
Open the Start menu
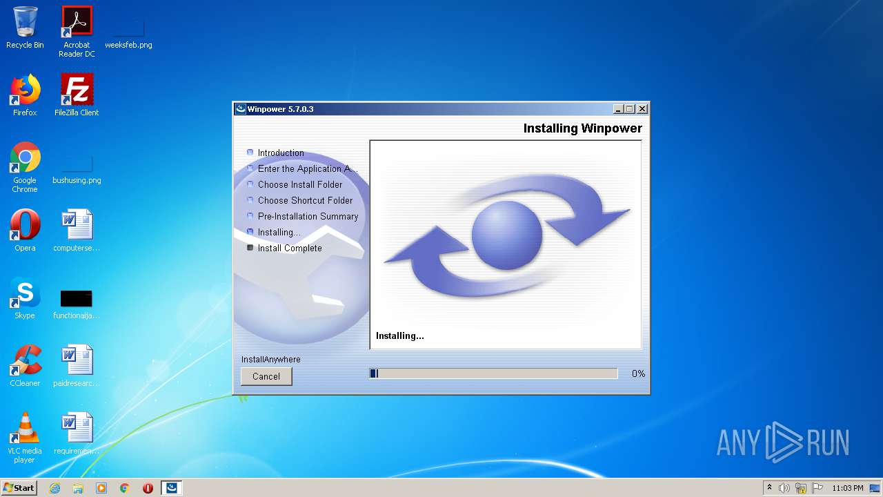[x=19, y=487]
